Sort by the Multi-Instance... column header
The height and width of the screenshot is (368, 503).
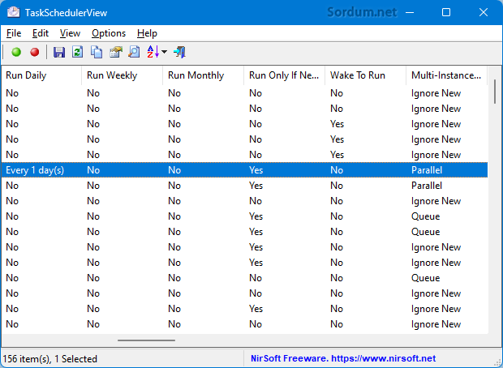446,75
